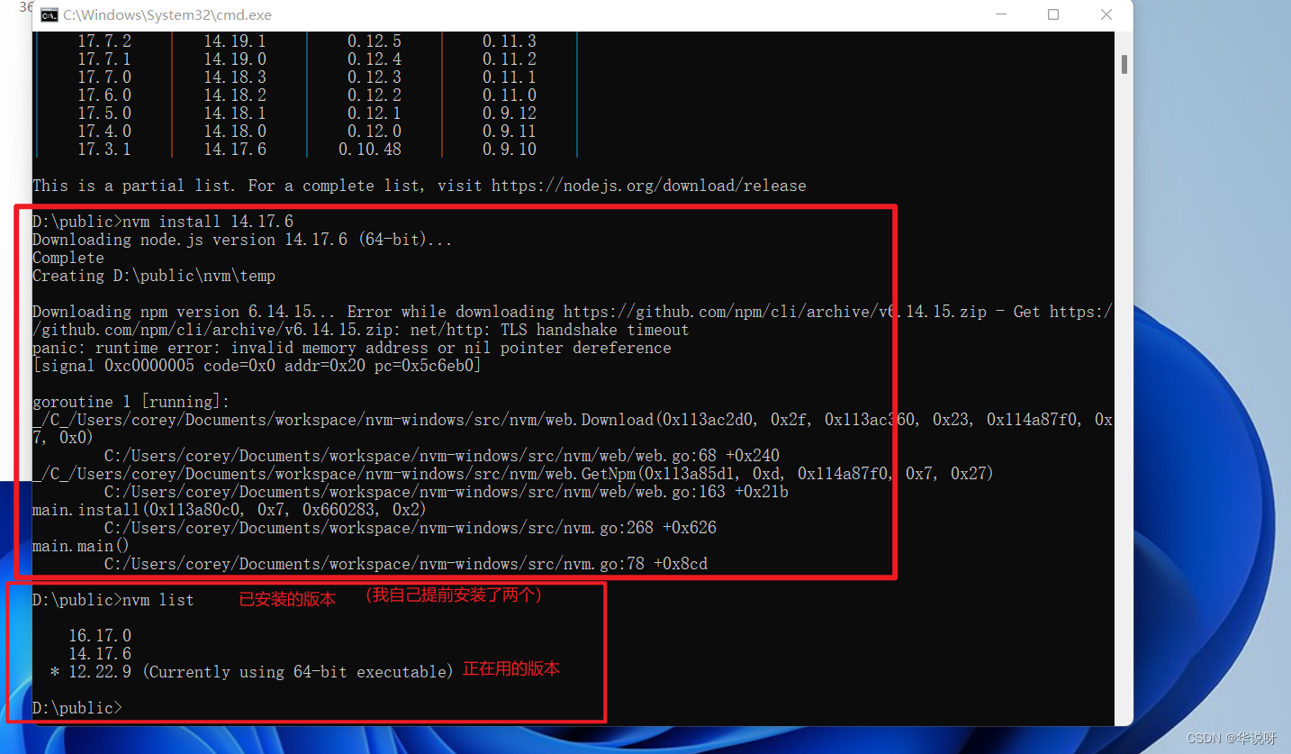Screen dimensions: 1291x754
Task: Click the 'Complete' output line
Action: pos(68,258)
